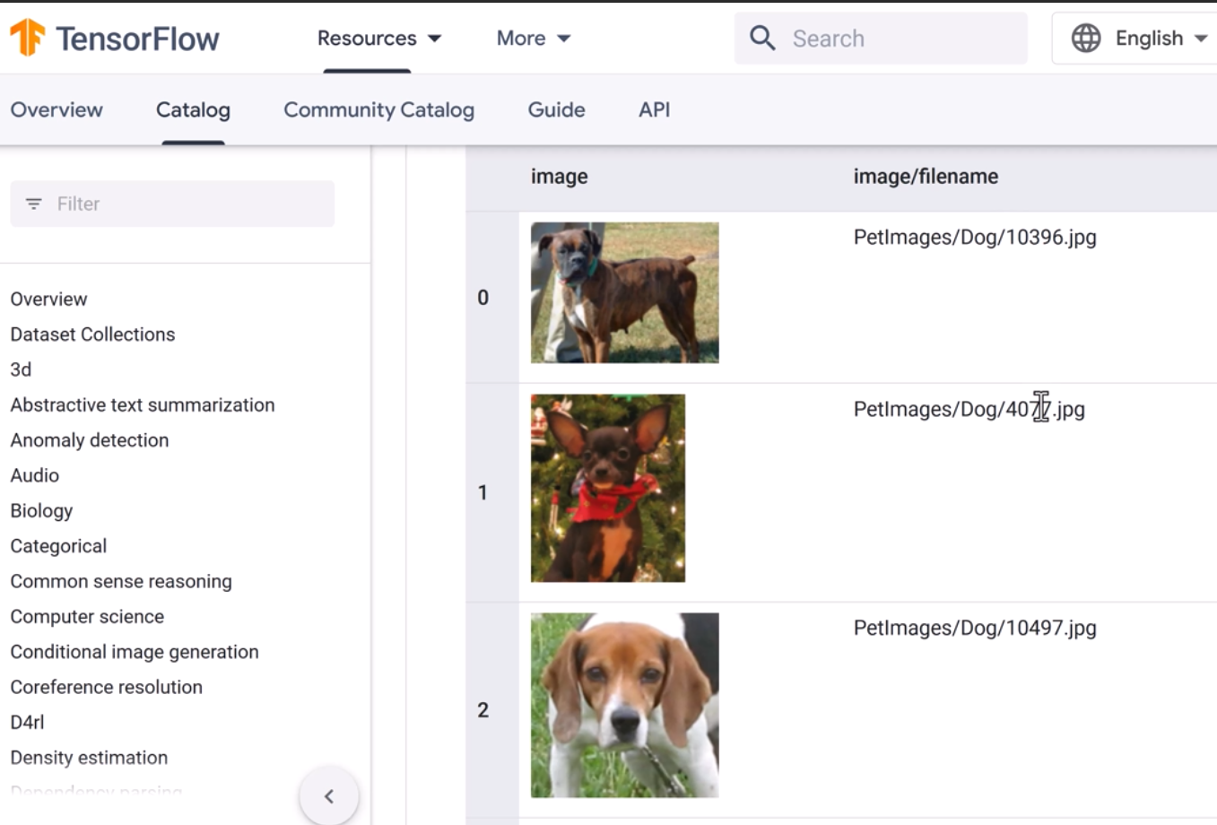The width and height of the screenshot is (1217, 825).
Task: Expand the Resources dropdown menu
Action: coord(378,38)
